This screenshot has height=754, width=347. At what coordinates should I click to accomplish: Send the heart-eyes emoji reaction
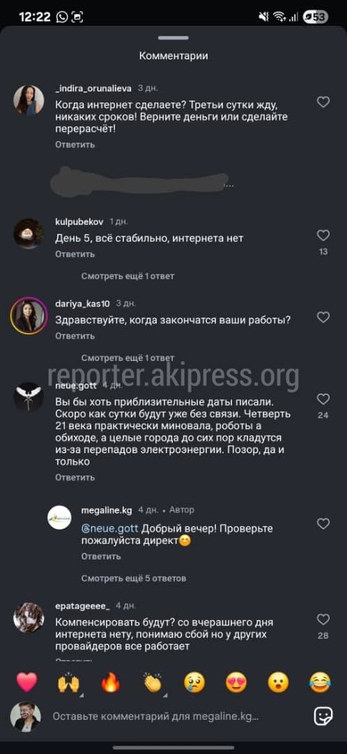tap(236, 682)
